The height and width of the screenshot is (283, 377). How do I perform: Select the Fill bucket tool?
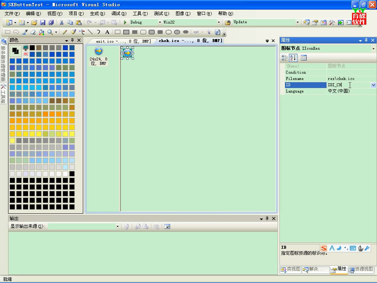(x=42, y=32)
